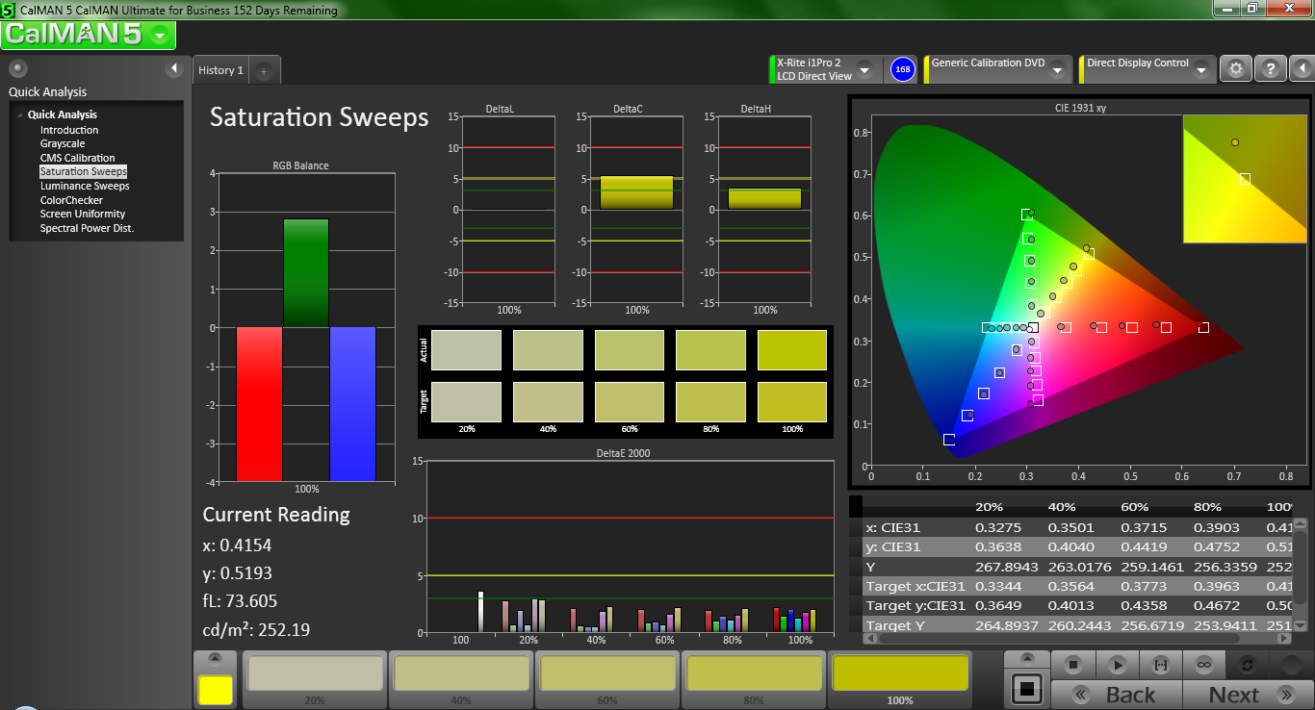Collapse the right panel using arrow icon
The width and height of the screenshot is (1315, 710).
1301,69
